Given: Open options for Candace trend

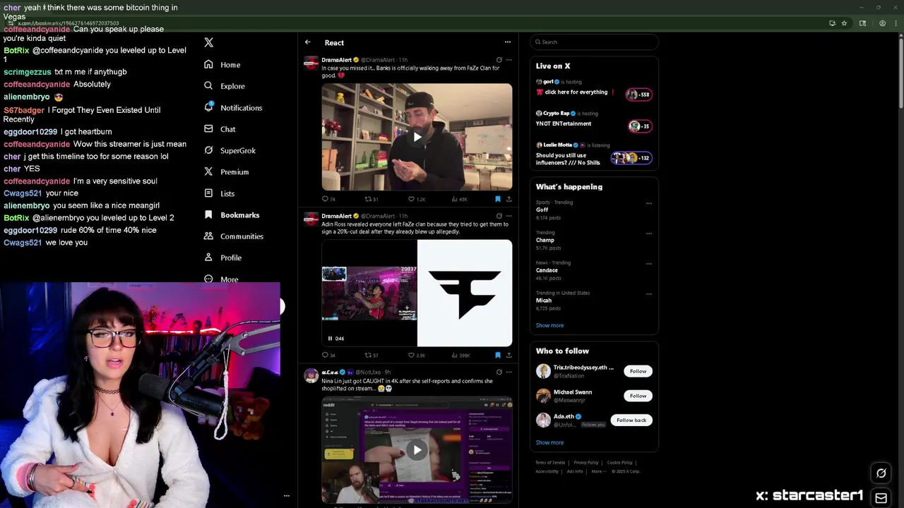Looking at the screenshot, I should point(648,264).
